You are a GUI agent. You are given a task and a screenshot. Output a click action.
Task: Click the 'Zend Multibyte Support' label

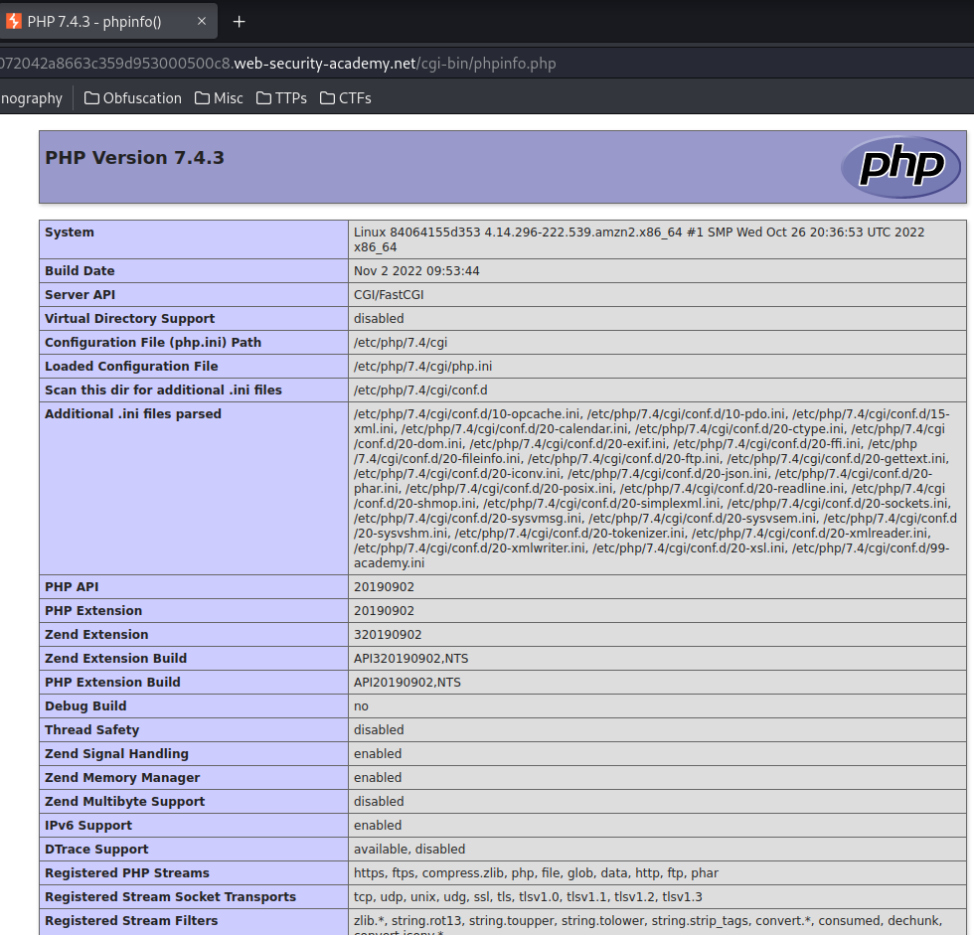pyautogui.click(x=125, y=802)
